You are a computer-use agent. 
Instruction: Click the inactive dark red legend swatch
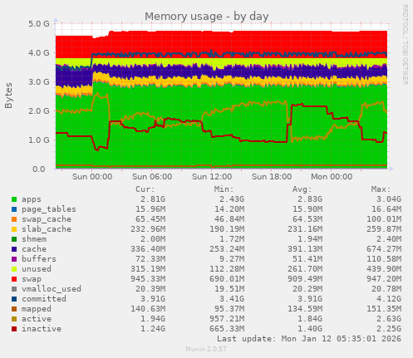[14, 329]
